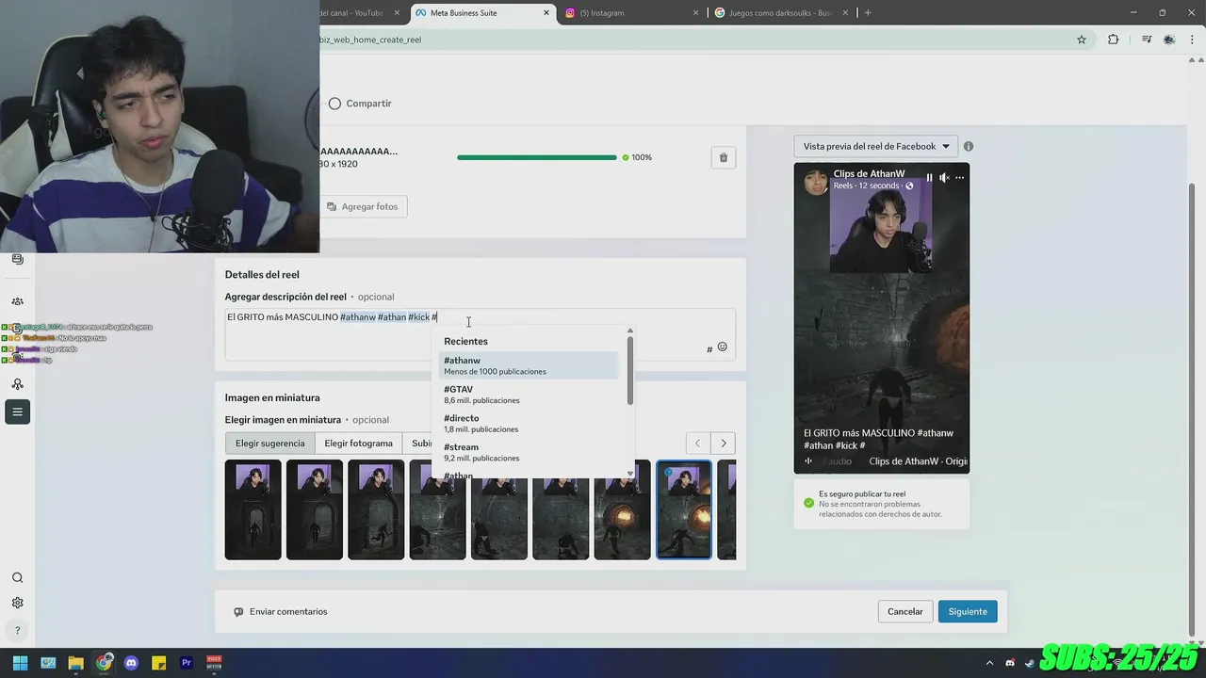Select the first thumbnail suggestion
The width and height of the screenshot is (1206, 678).
253,509
